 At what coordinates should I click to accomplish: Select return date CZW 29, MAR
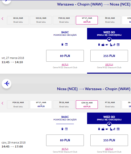point(87,105)
